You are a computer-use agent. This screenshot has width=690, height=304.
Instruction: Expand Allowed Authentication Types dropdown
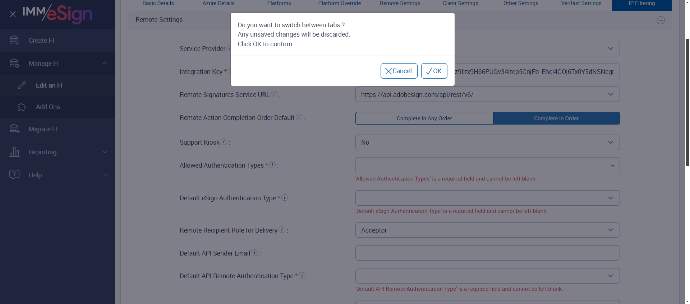coord(487,165)
